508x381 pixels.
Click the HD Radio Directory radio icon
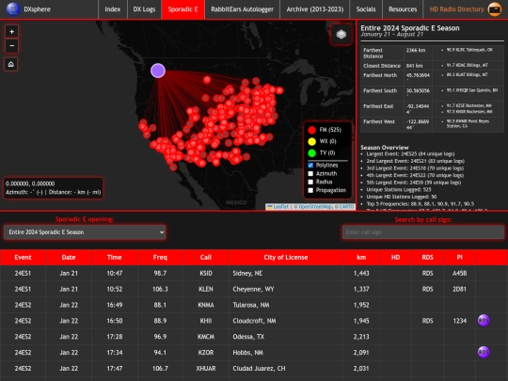495,9
